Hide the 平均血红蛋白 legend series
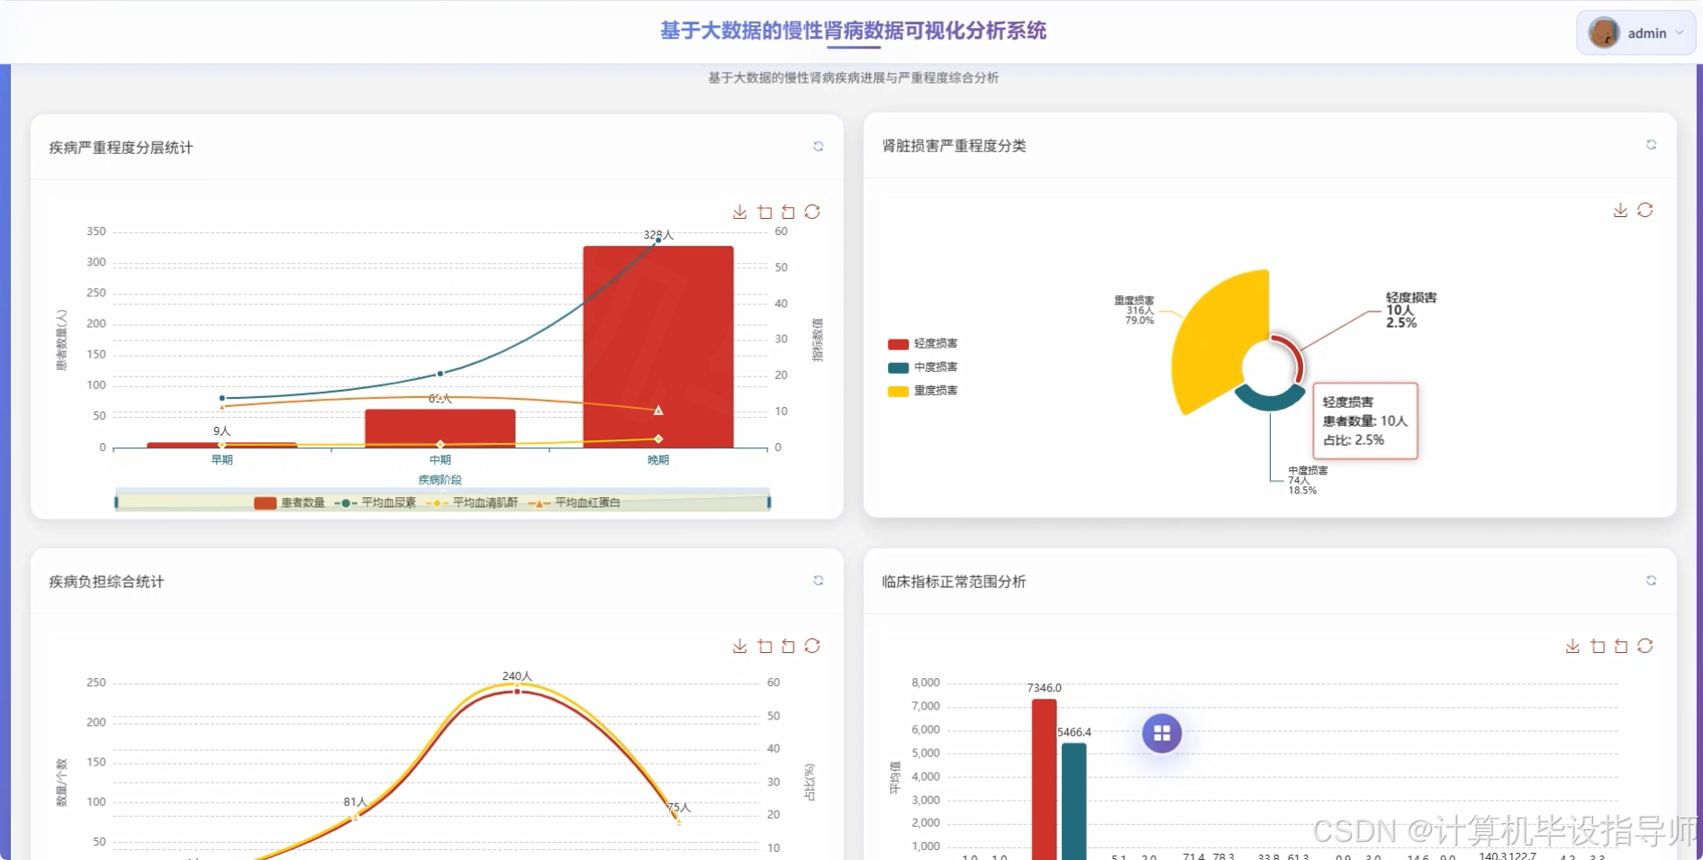The width and height of the screenshot is (1703, 860). (574, 502)
